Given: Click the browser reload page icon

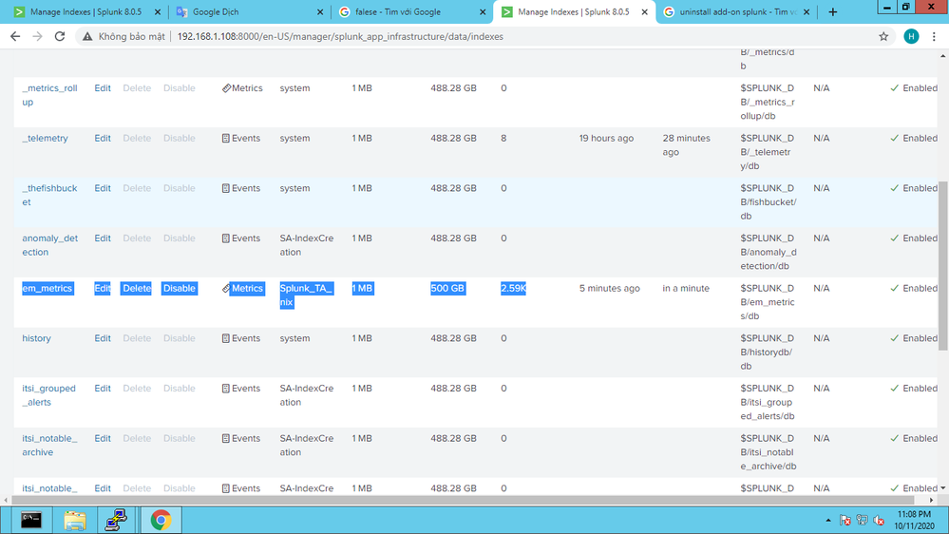Looking at the screenshot, I should [60, 36].
